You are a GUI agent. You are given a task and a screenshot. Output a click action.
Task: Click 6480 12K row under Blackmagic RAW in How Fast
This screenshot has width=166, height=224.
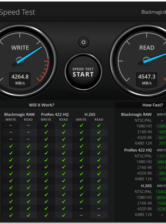click(144, 143)
